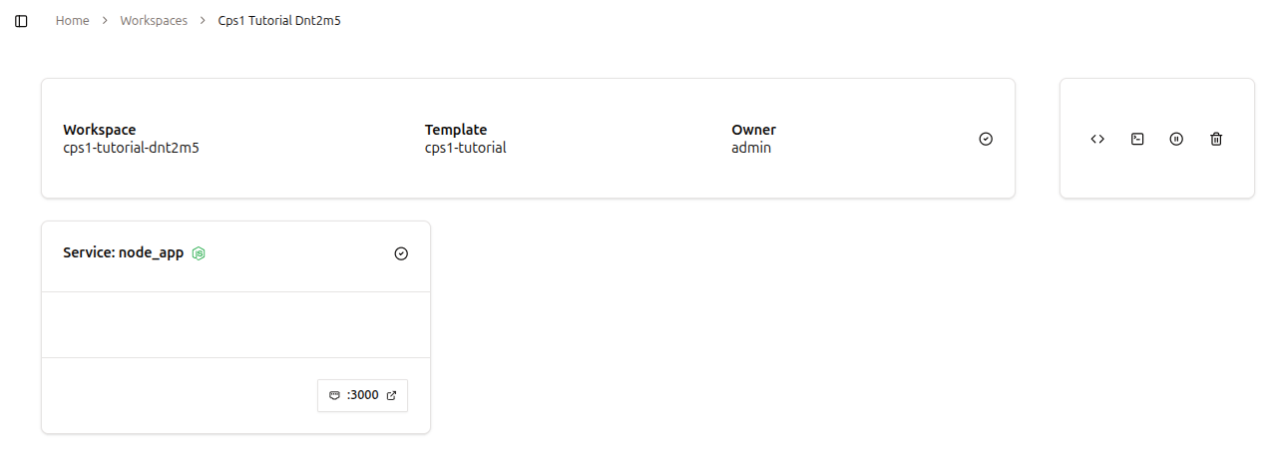This screenshot has height=457, width=1275.
Task: Click the node_app service status checkmark
Action: (x=401, y=253)
